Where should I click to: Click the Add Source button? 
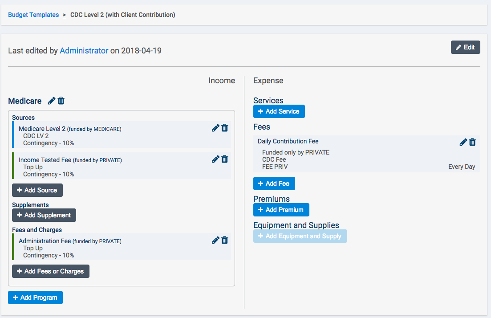(x=37, y=190)
